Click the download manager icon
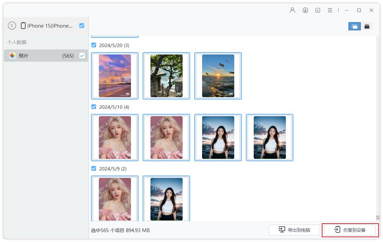 [305, 10]
